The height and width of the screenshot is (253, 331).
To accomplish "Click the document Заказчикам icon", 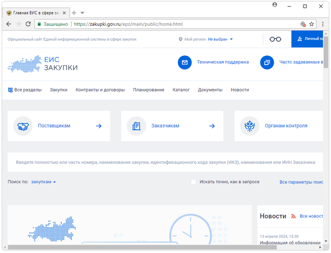I will click(x=136, y=126).
